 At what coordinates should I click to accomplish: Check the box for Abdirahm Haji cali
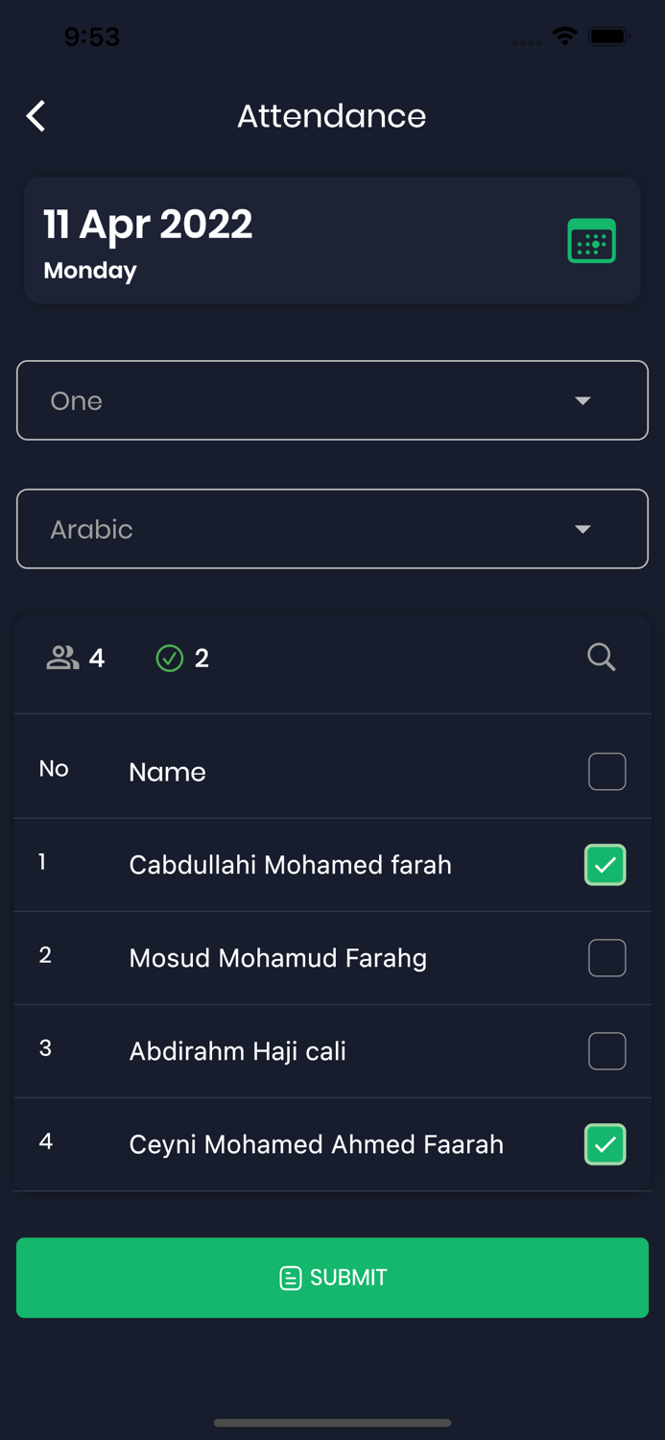pos(607,1051)
